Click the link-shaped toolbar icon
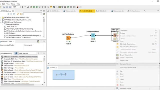This screenshot has width=160, height=90. tap(25, 7)
